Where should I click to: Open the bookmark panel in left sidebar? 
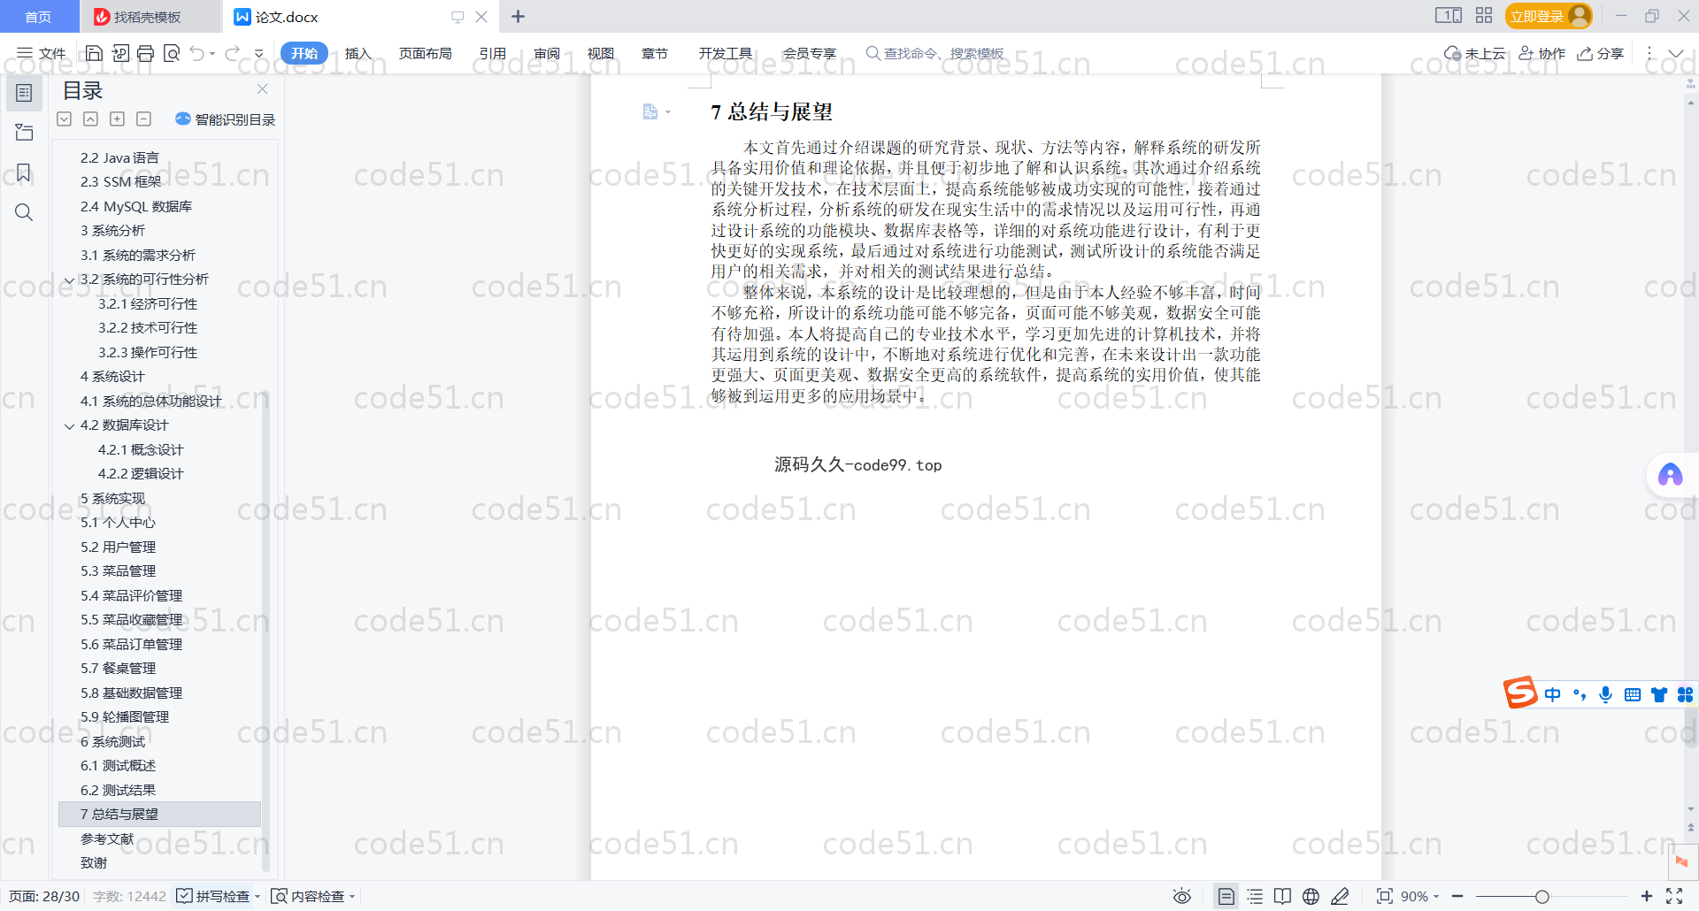tap(24, 172)
